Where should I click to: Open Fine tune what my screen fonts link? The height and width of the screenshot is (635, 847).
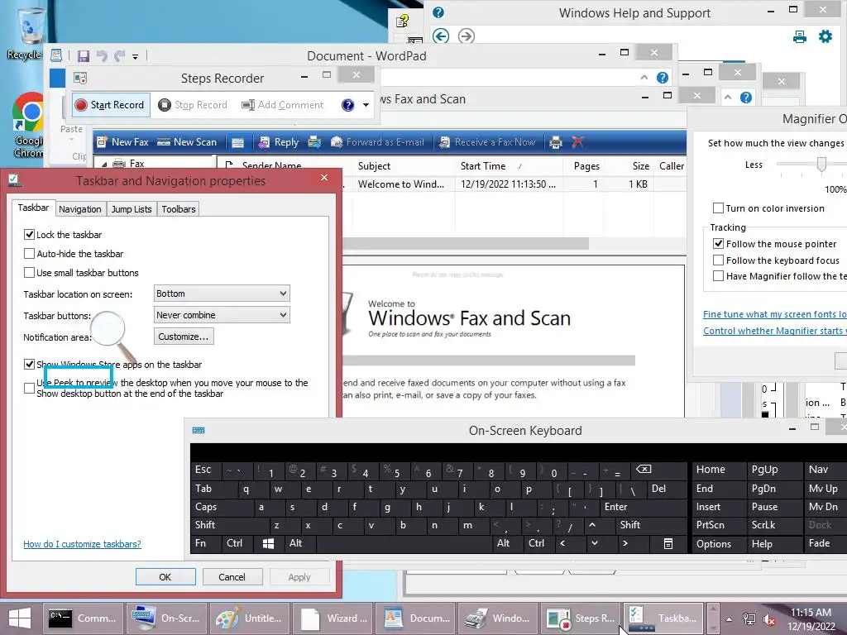click(x=774, y=314)
